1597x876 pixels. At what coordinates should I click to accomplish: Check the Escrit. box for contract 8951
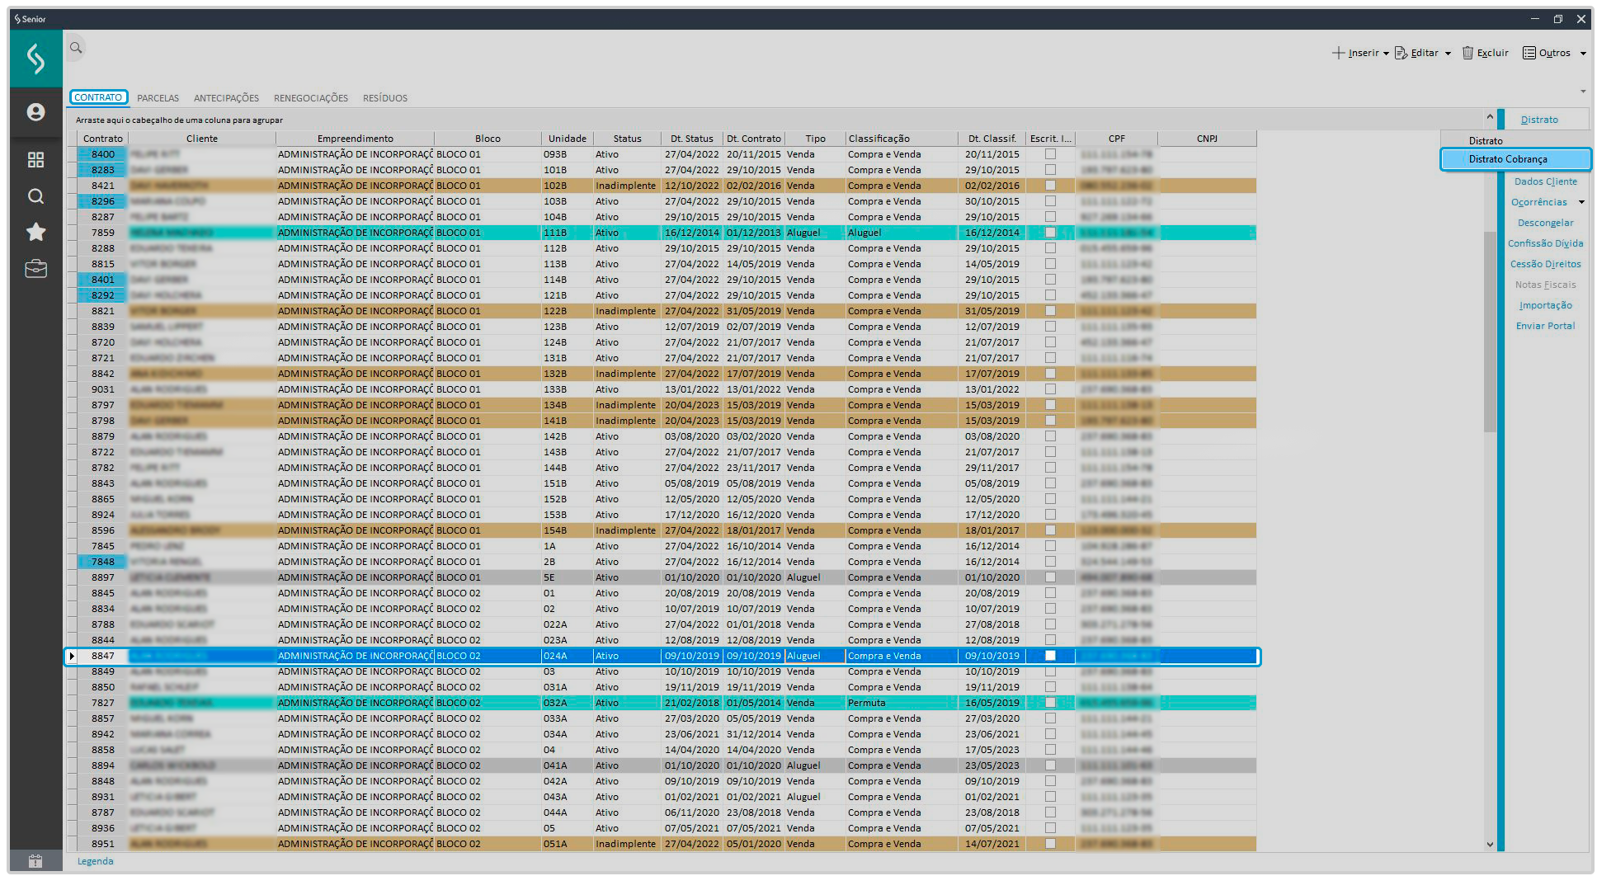tap(1050, 844)
